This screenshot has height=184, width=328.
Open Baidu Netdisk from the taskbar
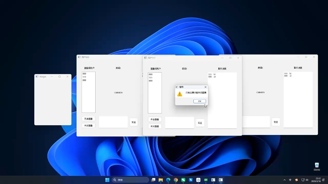[198, 180]
